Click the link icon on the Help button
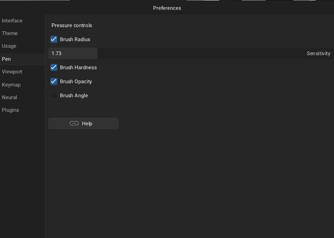This screenshot has width=334, height=238. (74, 123)
